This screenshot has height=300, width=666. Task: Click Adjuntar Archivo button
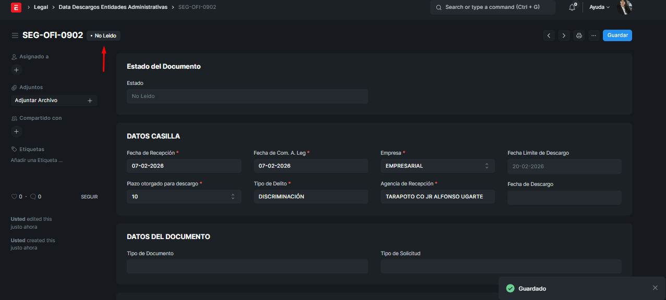[54, 101]
